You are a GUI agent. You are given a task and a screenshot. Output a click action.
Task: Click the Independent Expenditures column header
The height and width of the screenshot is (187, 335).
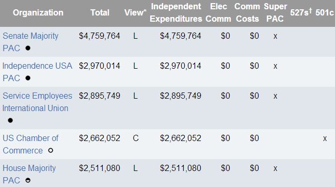point(176,12)
